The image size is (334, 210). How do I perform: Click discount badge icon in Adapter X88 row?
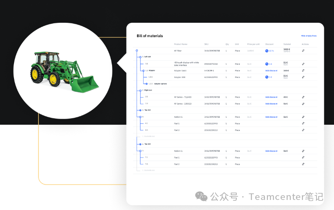click(x=267, y=77)
